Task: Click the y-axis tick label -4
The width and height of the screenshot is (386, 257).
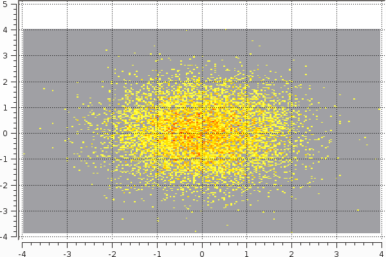Action: coord(12,236)
